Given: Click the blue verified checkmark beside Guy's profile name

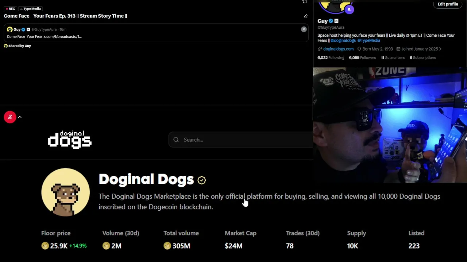Looking at the screenshot, I should point(331,21).
